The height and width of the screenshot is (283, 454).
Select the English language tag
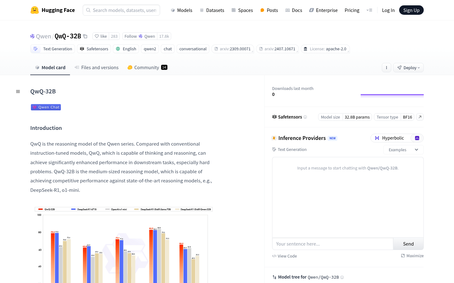(x=126, y=49)
